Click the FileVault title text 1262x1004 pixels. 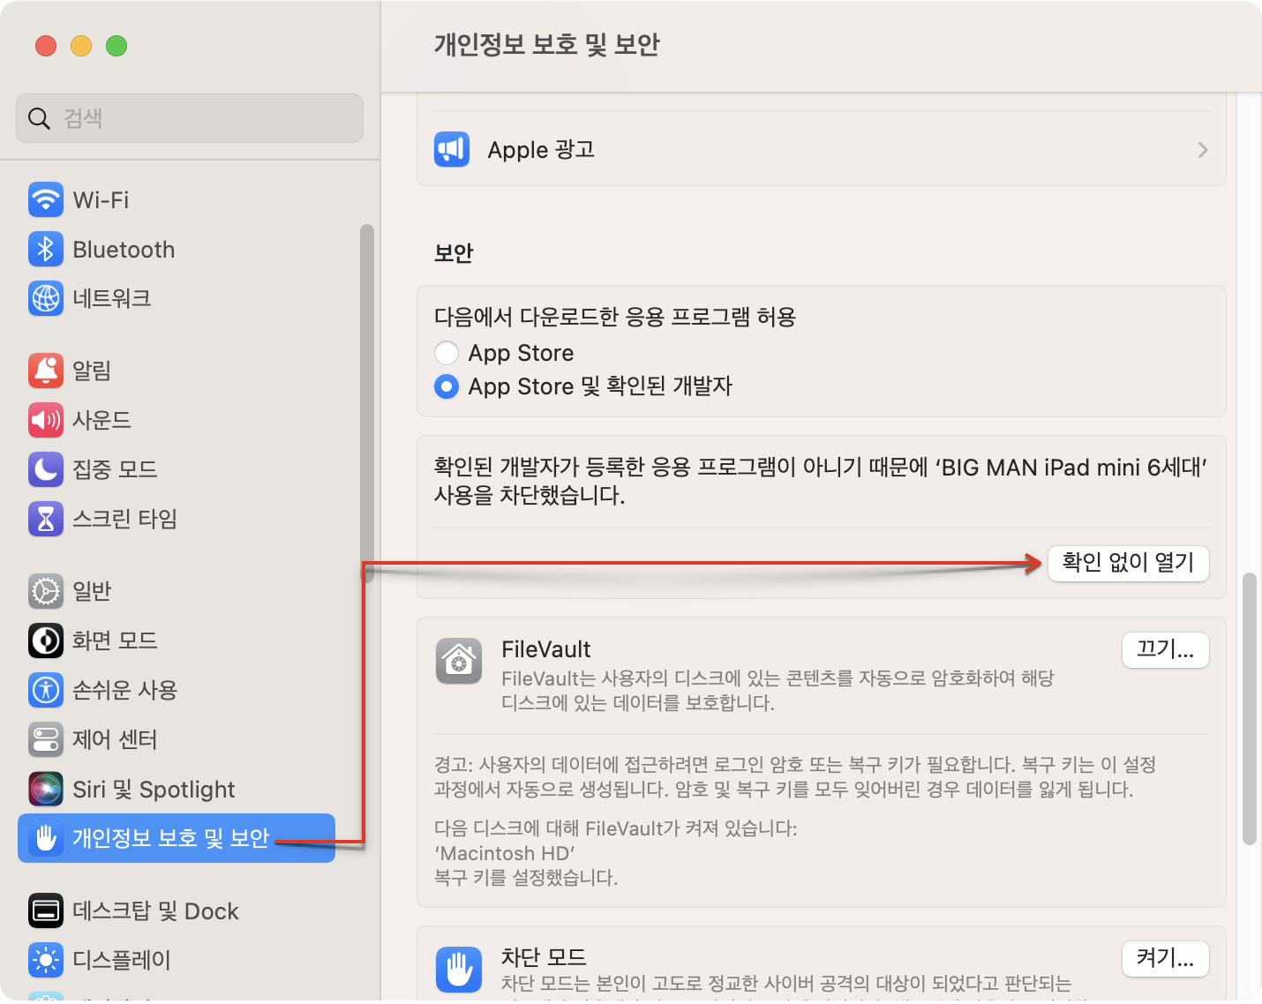[546, 649]
